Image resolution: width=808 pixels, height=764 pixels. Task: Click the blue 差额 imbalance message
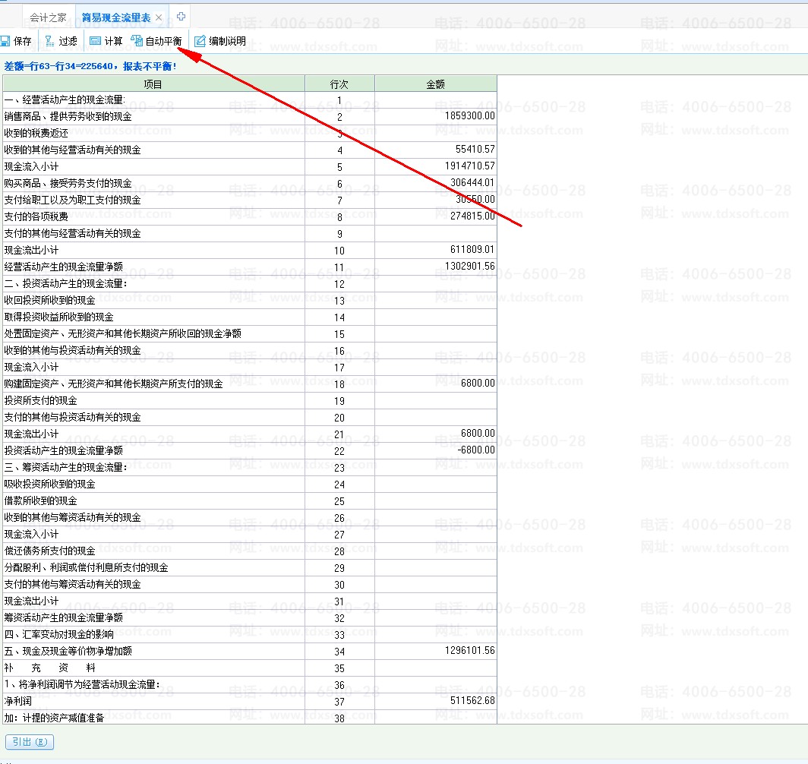[x=90, y=66]
